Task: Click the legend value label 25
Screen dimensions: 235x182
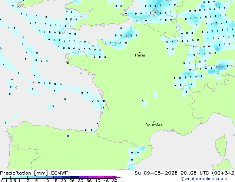Action: (x=72, y=181)
